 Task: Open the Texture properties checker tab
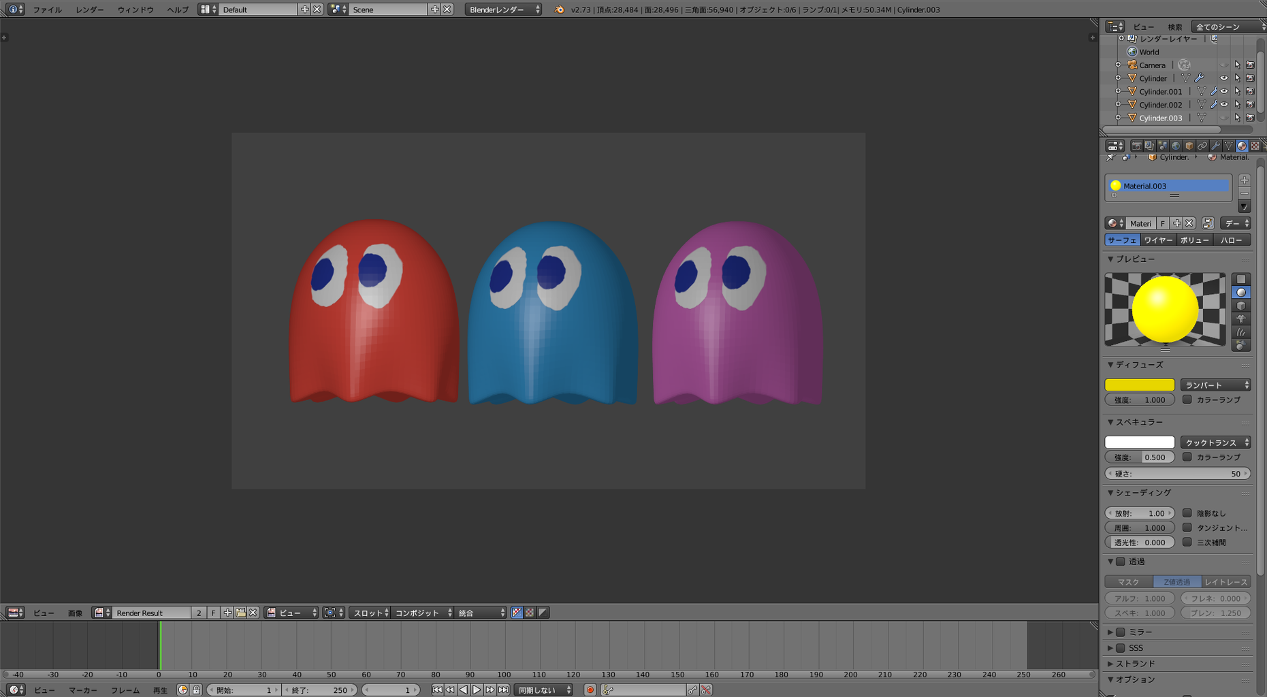click(x=1255, y=146)
